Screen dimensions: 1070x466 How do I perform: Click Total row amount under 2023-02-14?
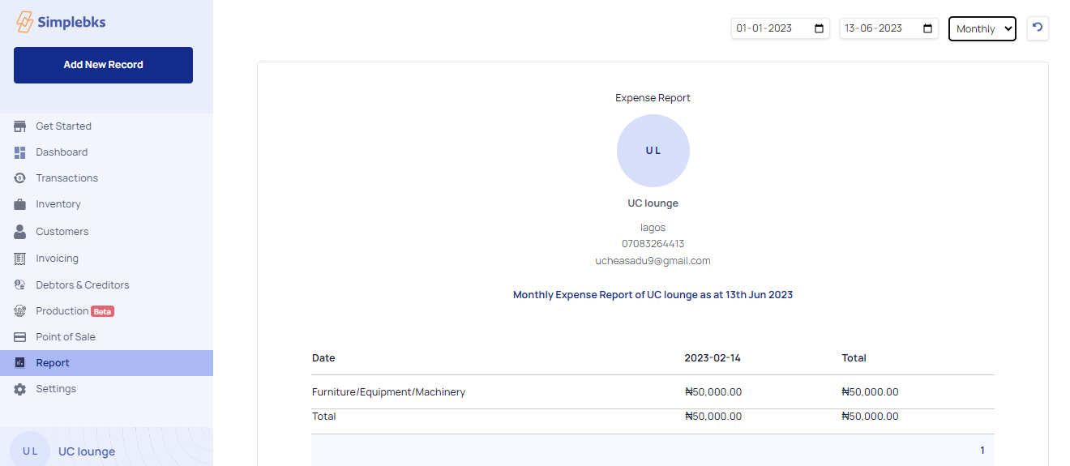click(x=713, y=417)
